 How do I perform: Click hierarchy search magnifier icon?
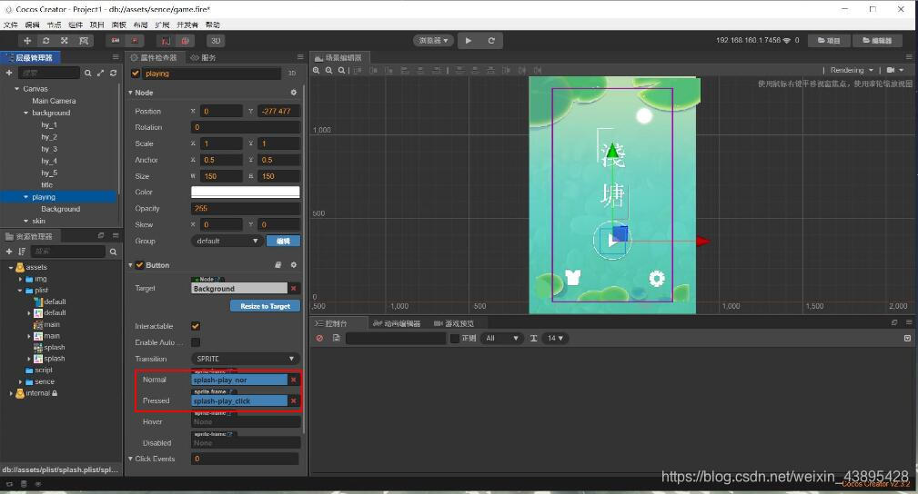88,73
